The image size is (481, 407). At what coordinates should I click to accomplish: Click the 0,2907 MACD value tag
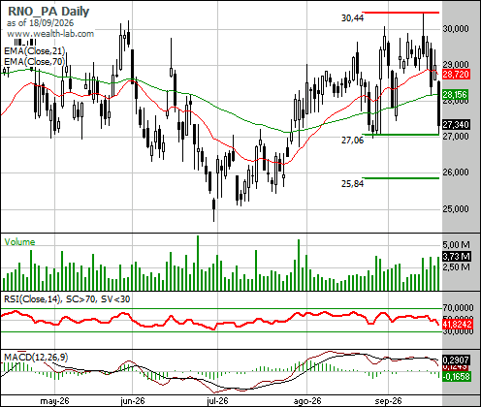[x=456, y=360]
